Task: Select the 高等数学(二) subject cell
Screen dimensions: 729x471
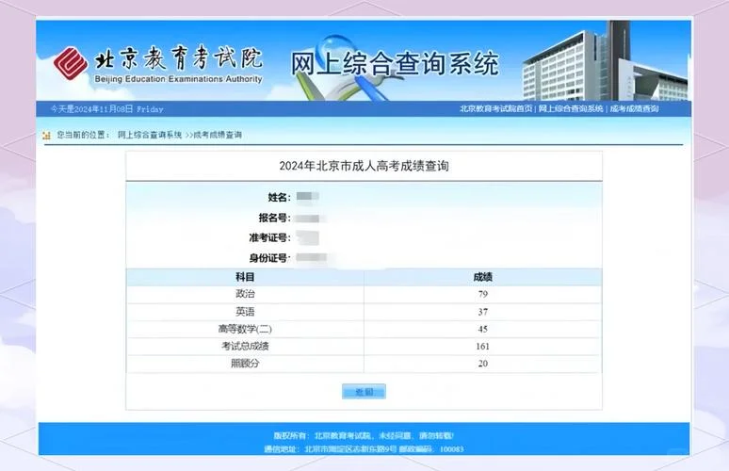Action: pyautogui.click(x=245, y=329)
